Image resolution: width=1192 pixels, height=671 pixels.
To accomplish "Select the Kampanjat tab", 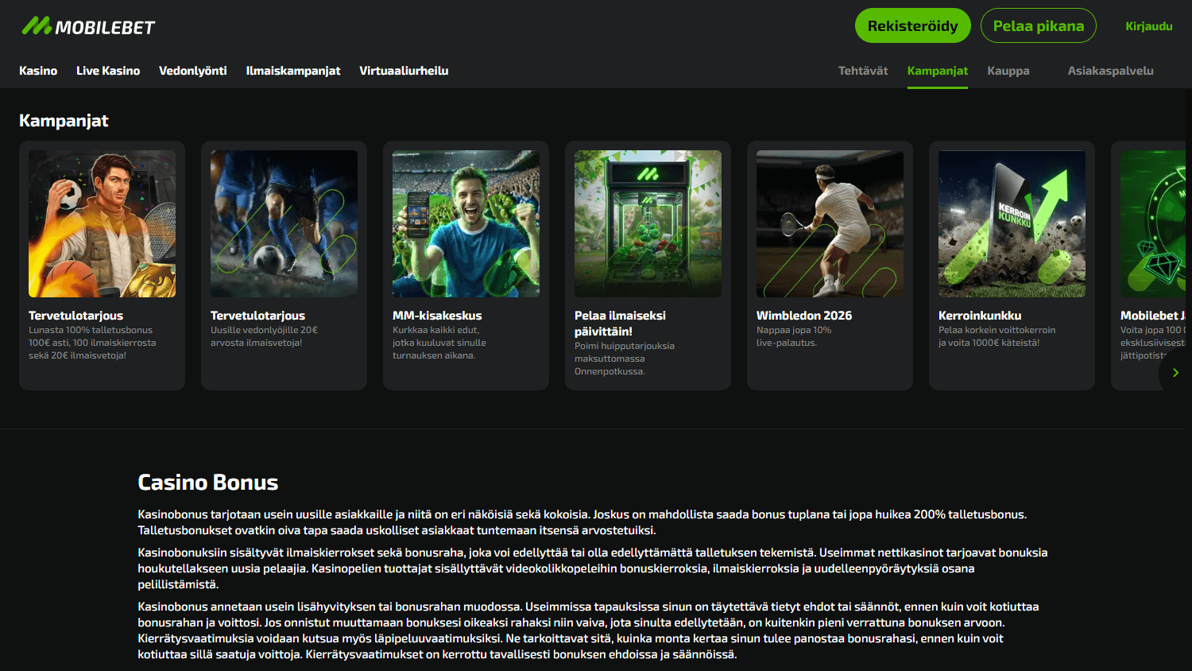I will point(938,71).
